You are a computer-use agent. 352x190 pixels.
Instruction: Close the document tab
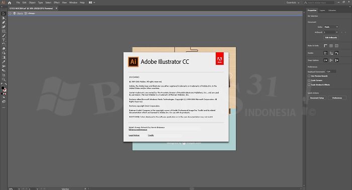[x=56, y=9]
